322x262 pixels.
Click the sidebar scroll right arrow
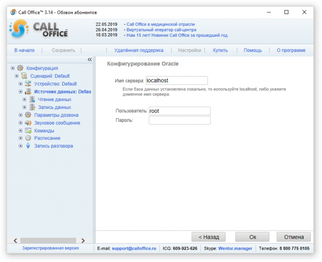[x=83, y=241]
